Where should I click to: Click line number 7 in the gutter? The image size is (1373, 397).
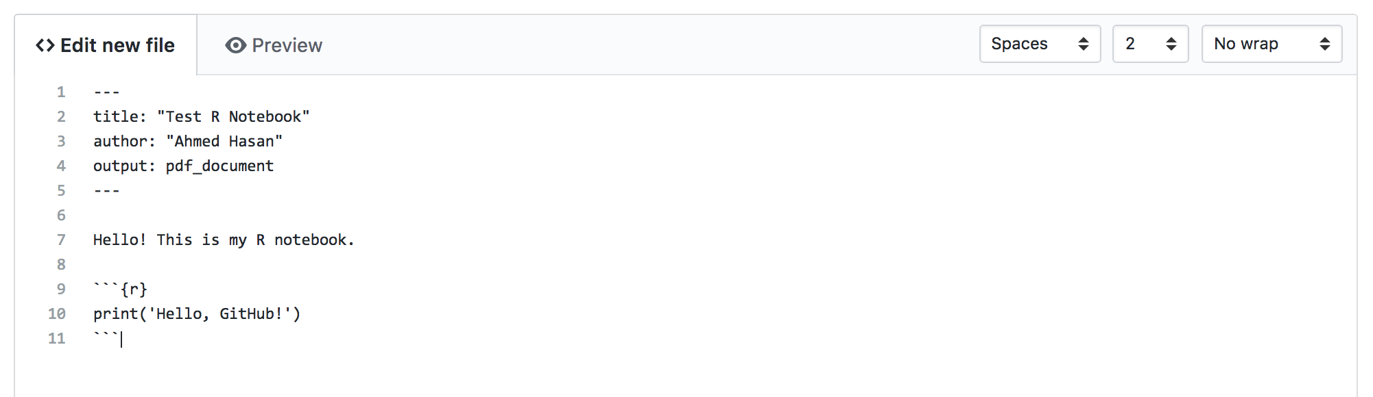(61, 240)
